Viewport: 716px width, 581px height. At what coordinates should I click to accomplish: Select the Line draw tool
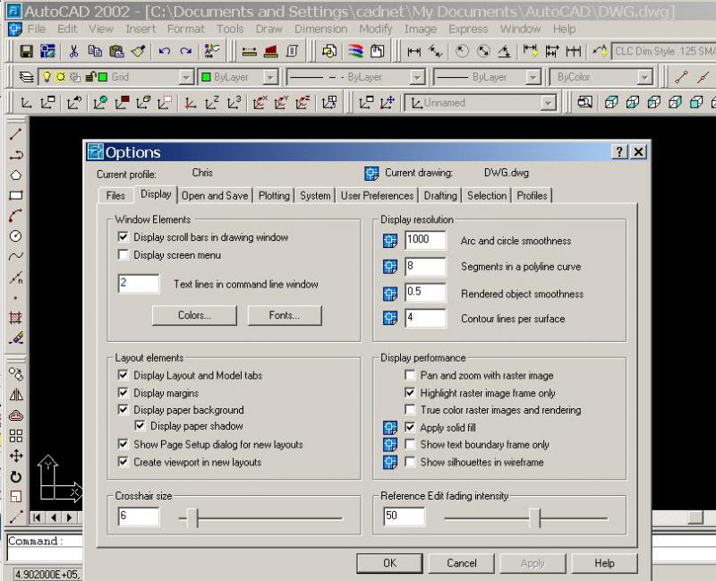(16, 133)
